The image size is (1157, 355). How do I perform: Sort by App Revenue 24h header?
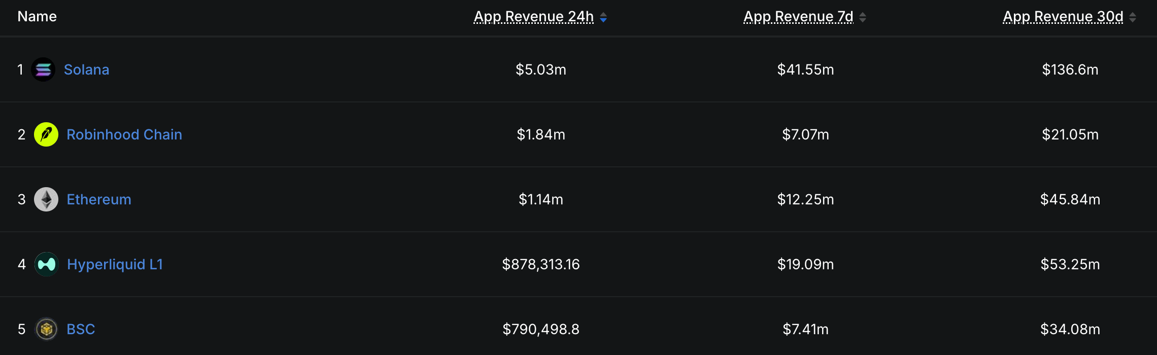534,17
